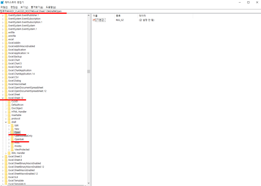Expand the XML Handler key
Viewport: 261px width, 186px height.
pyautogui.click(x=6, y=153)
